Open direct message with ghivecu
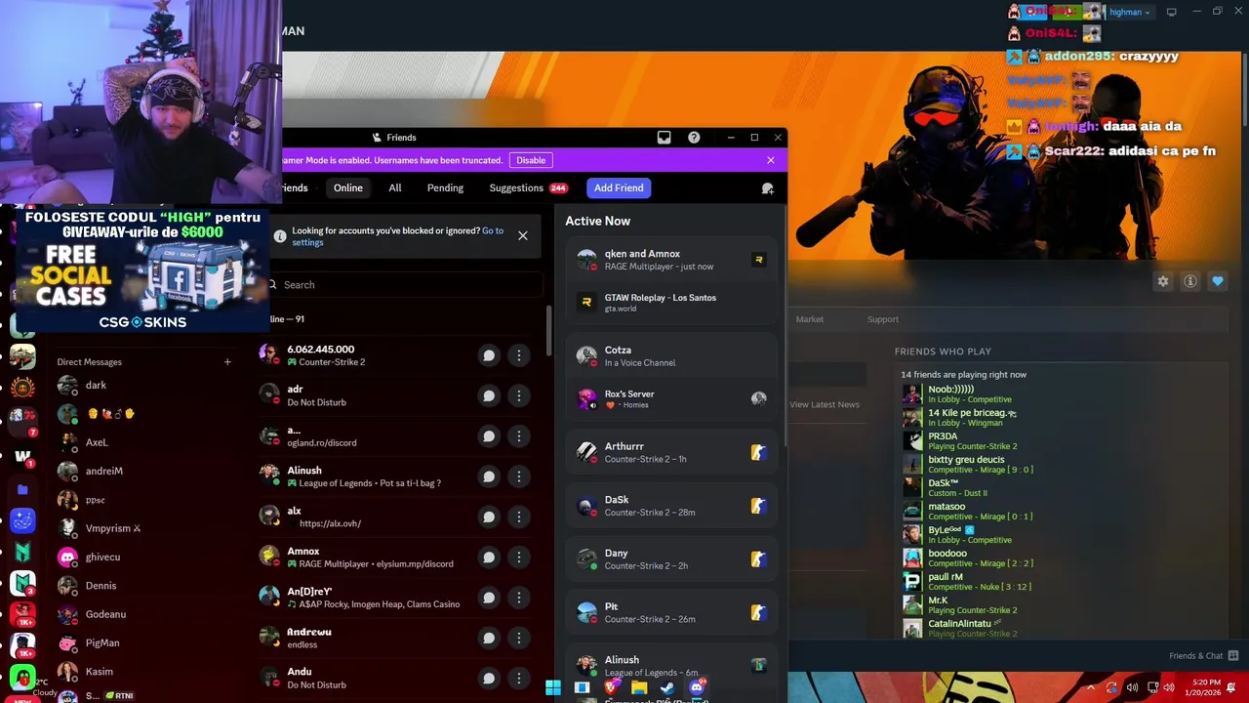Screen dimensions: 1249x703 click(146, 557)
